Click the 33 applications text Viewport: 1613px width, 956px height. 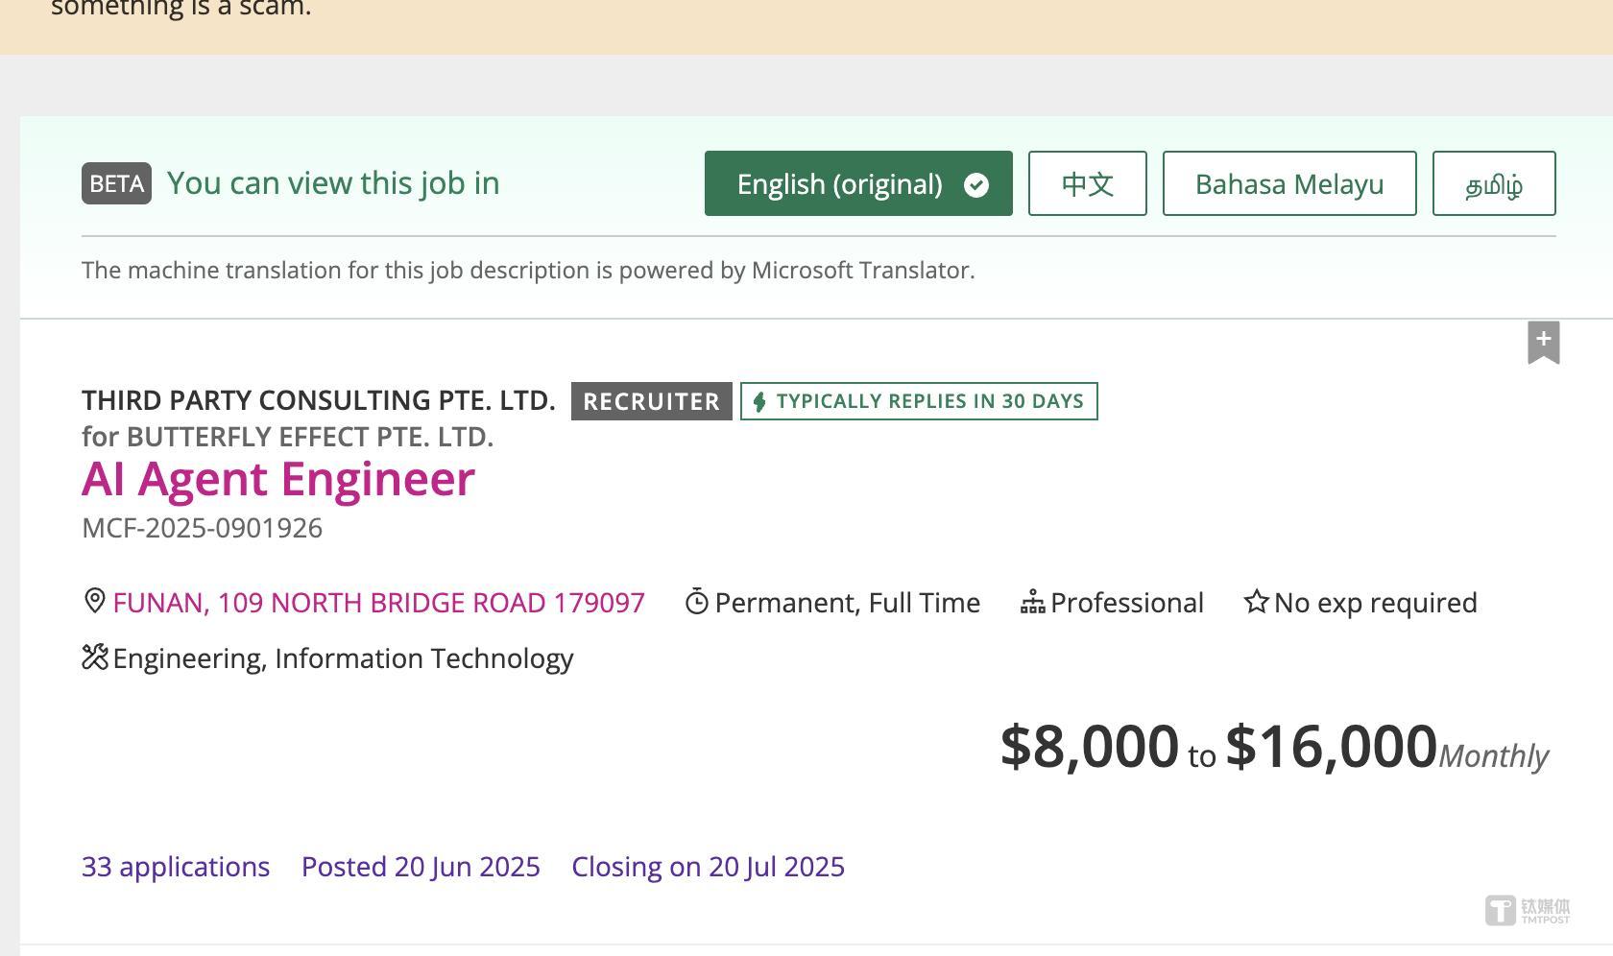[x=176, y=867]
